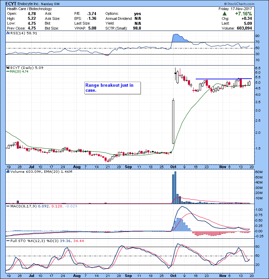
Task: Click the MA(20) 4.74 legend text
Action: click(19, 72)
